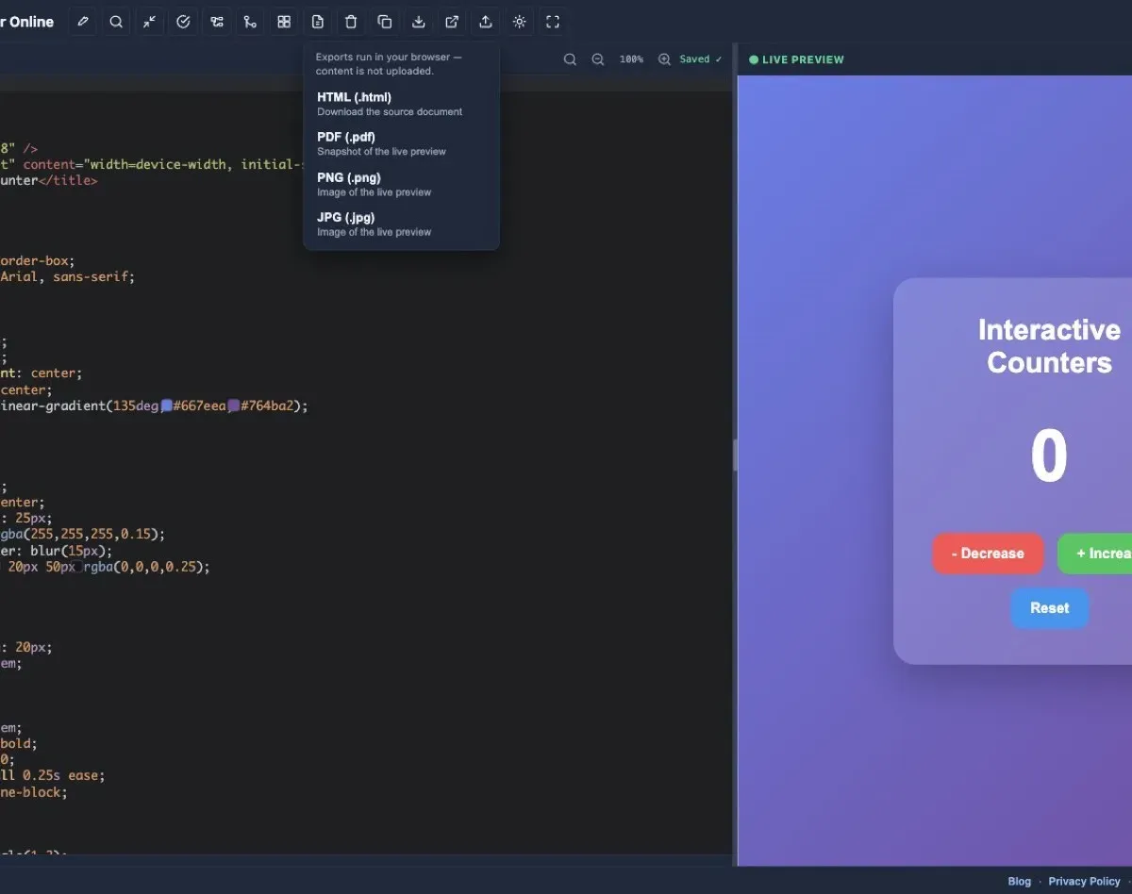Enter fullscreen mode via corners icon
Screen dimensions: 1132x894
(553, 22)
